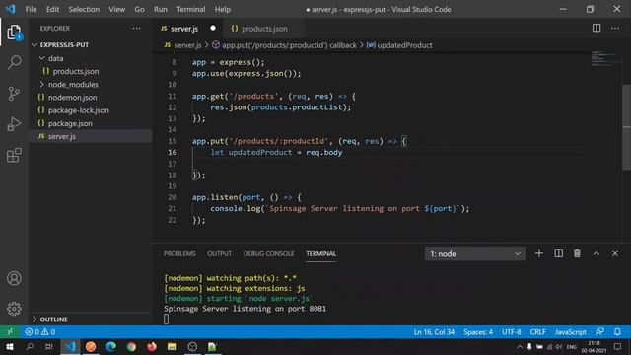
Task: Close the terminal panel
Action: [x=615, y=253]
